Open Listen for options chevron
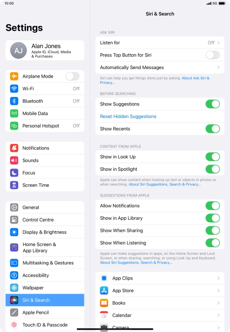This screenshot has height=332, width=230. pos(218,43)
